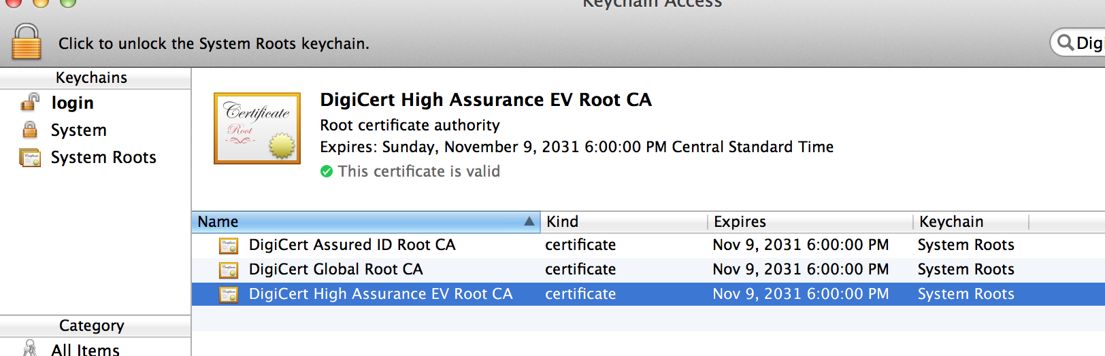
Task: Click the DigiCert High Assurance EV Root CA title
Action: 486,100
